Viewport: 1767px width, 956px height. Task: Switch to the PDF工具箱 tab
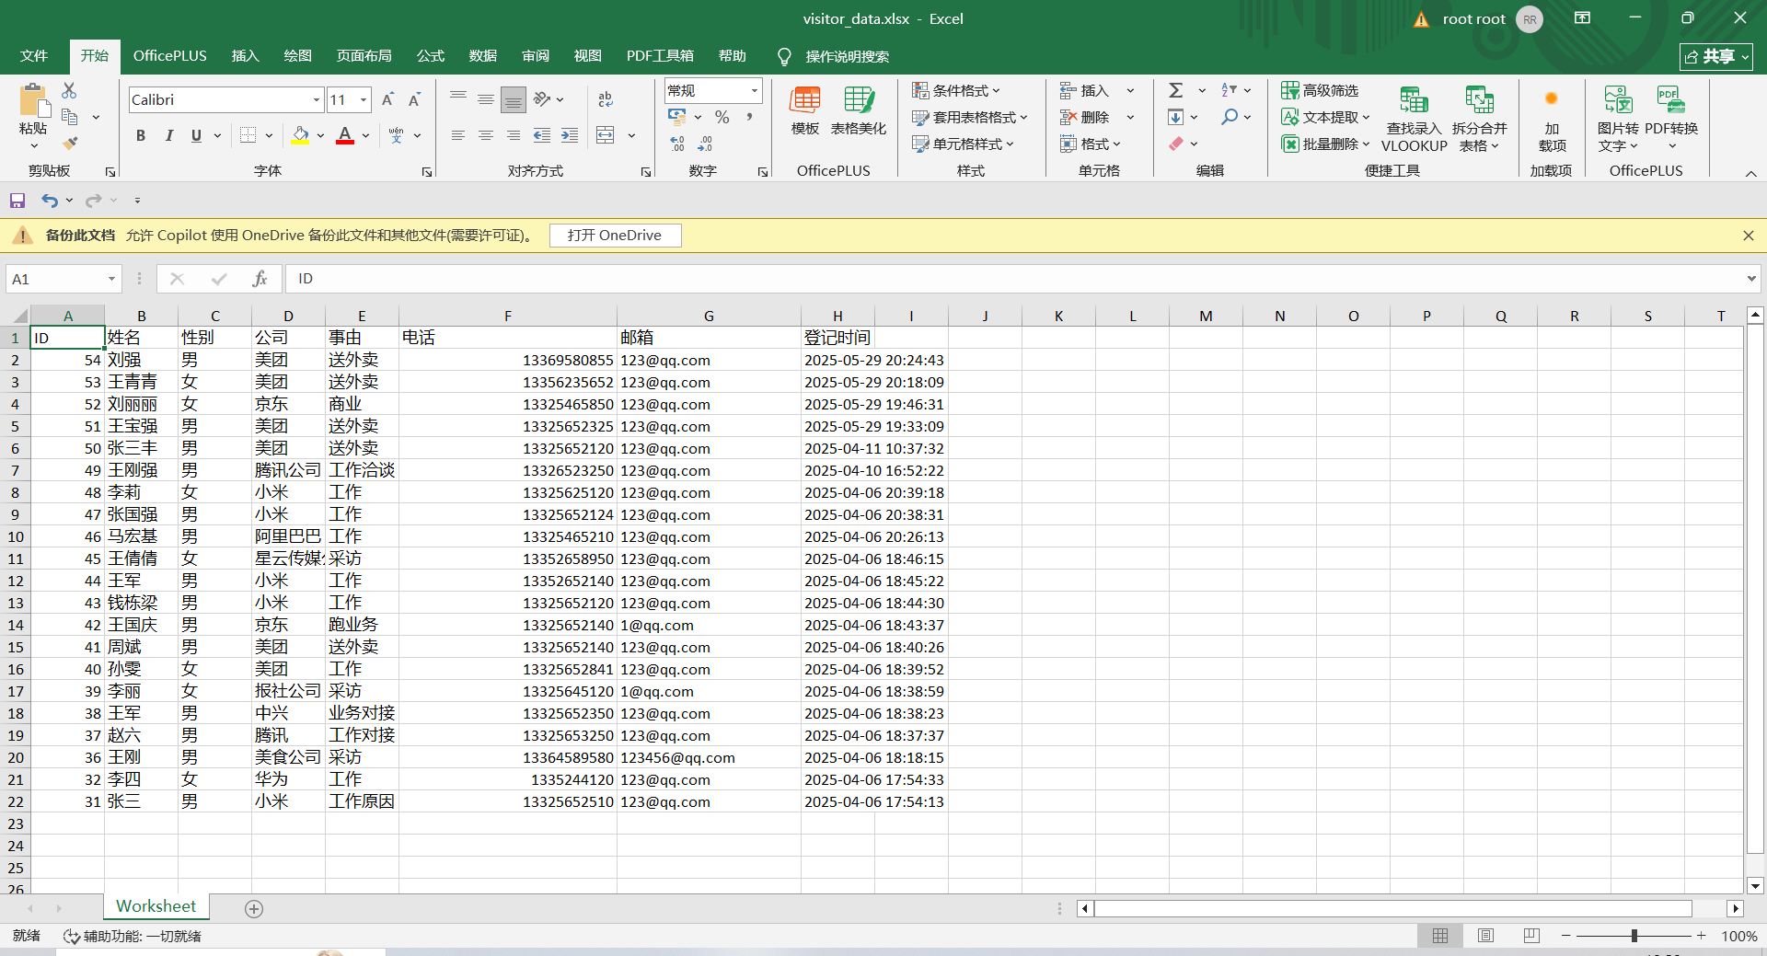click(x=660, y=56)
